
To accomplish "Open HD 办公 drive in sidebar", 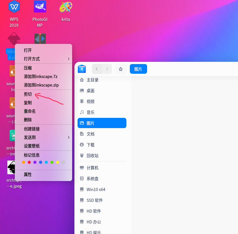I will click(x=102, y=222).
